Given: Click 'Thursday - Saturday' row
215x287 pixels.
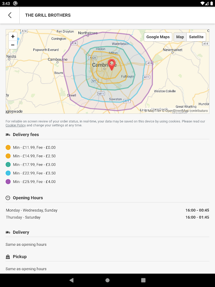Looking at the screenshot, I should tap(107, 217).
